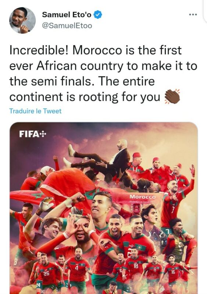The image size is (207, 294).
Task: Click the blue verified badge
Action: point(98,15)
